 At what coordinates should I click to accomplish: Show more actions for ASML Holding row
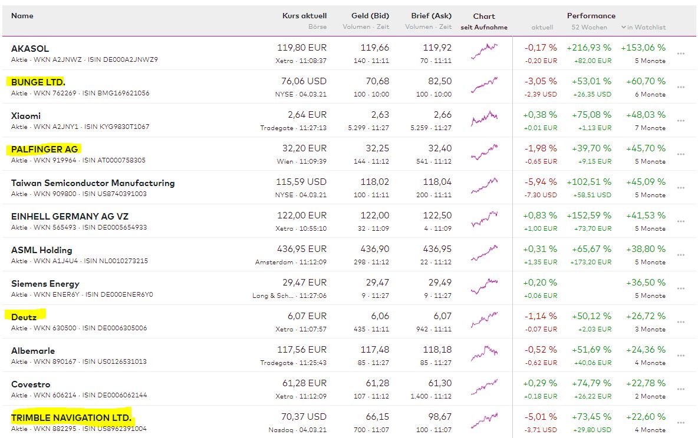point(681,255)
